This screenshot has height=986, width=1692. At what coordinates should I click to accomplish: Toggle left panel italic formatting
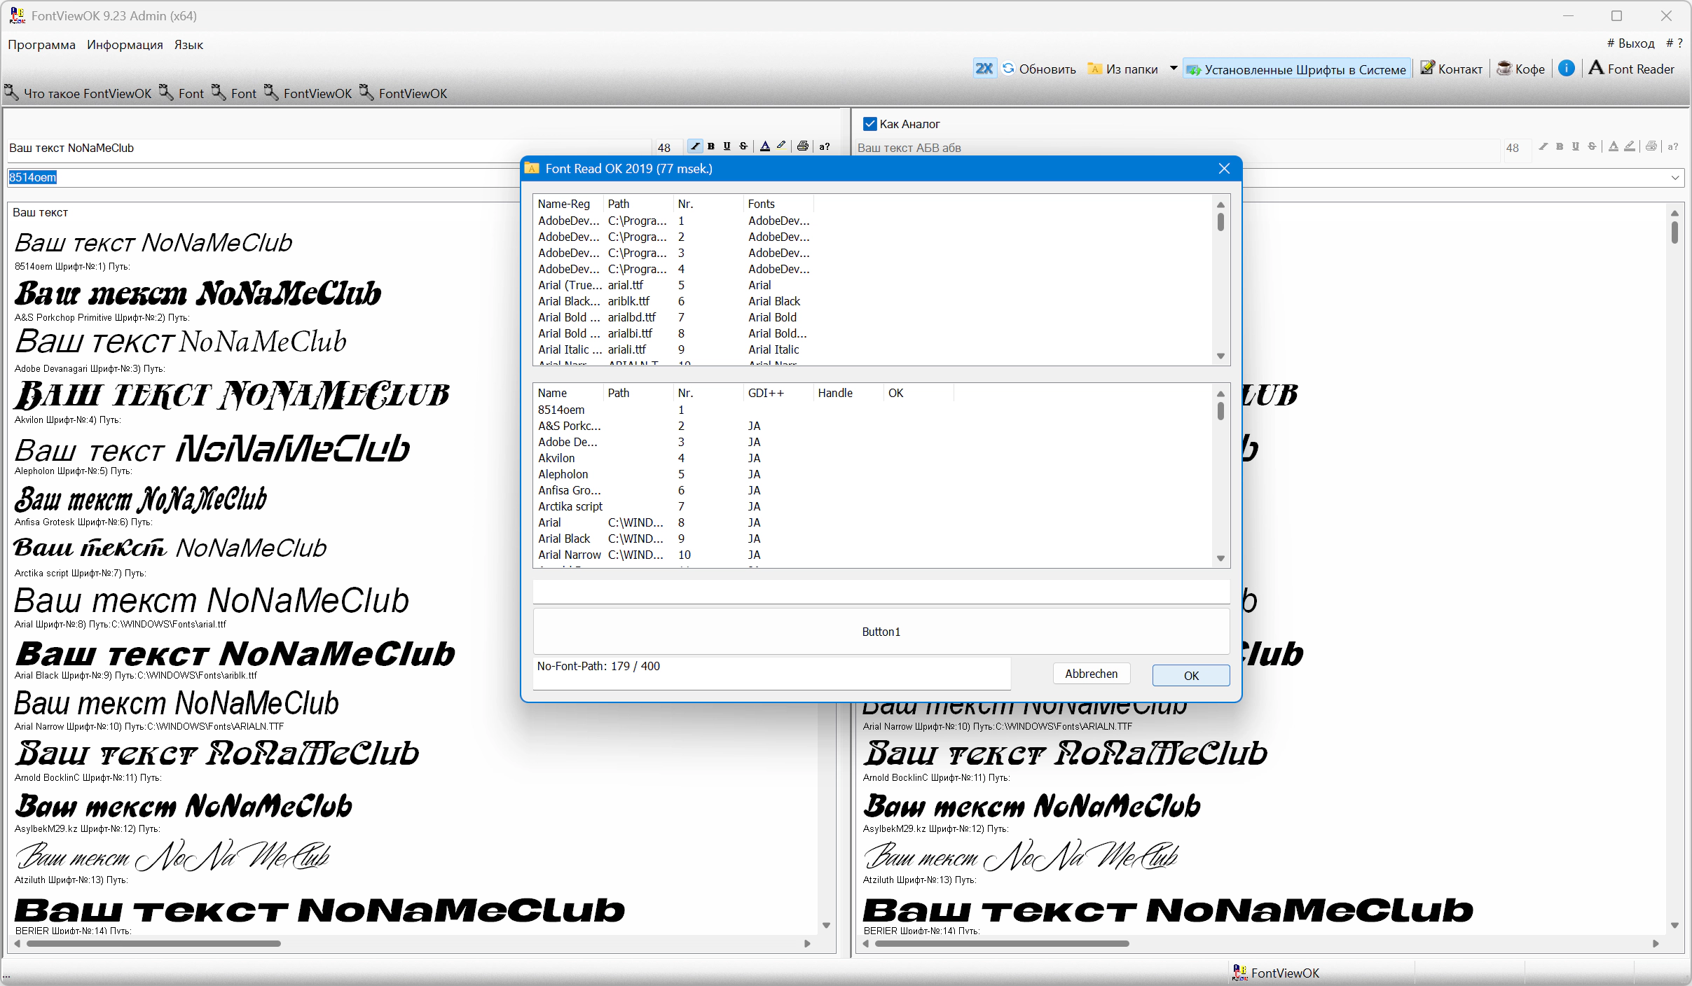(695, 146)
